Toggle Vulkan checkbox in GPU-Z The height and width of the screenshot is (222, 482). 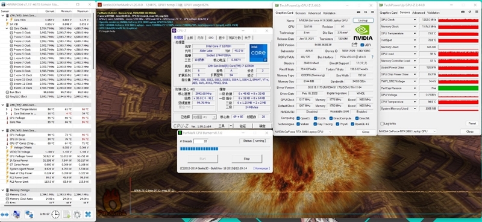298,124
